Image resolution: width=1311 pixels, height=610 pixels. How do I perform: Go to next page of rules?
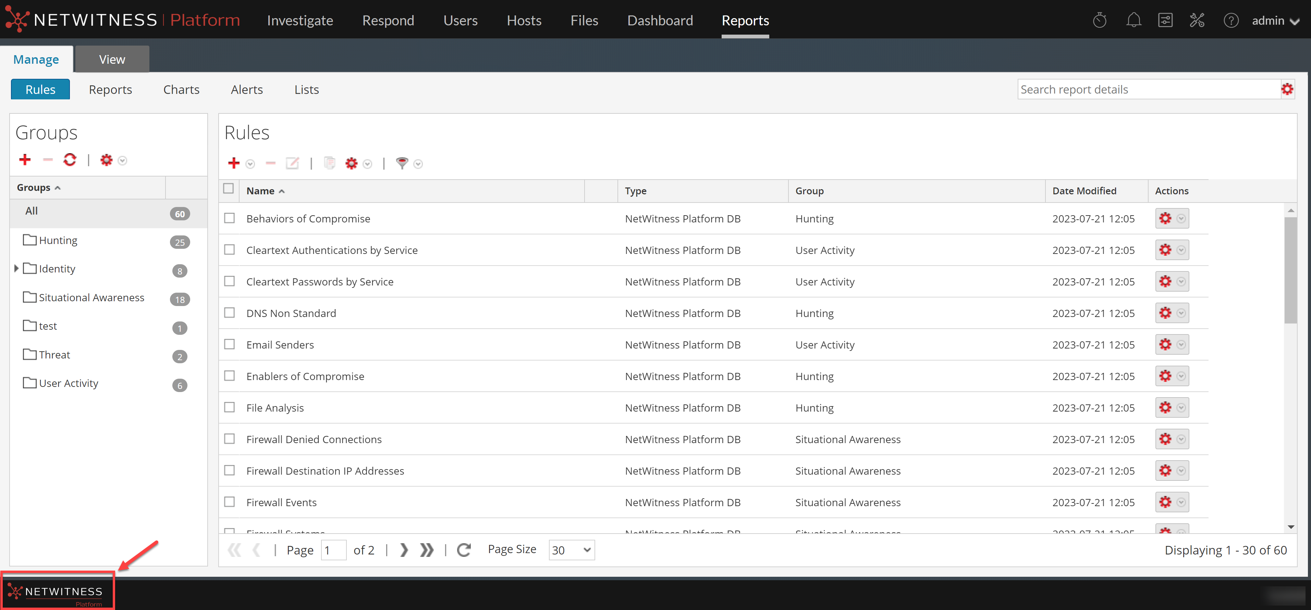click(404, 550)
